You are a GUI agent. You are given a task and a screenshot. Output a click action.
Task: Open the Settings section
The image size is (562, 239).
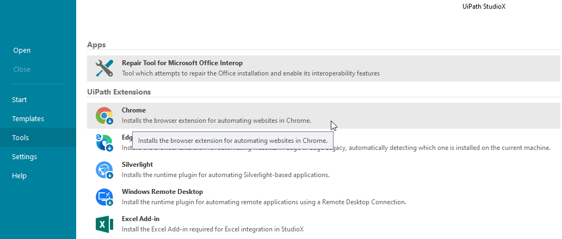pyautogui.click(x=24, y=157)
